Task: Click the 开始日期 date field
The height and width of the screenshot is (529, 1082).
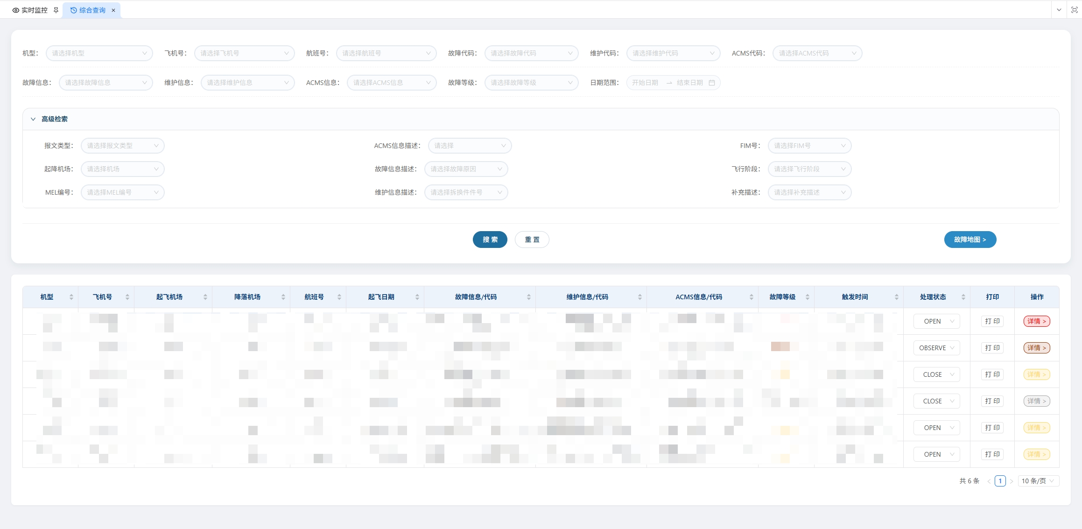Action: (x=645, y=83)
